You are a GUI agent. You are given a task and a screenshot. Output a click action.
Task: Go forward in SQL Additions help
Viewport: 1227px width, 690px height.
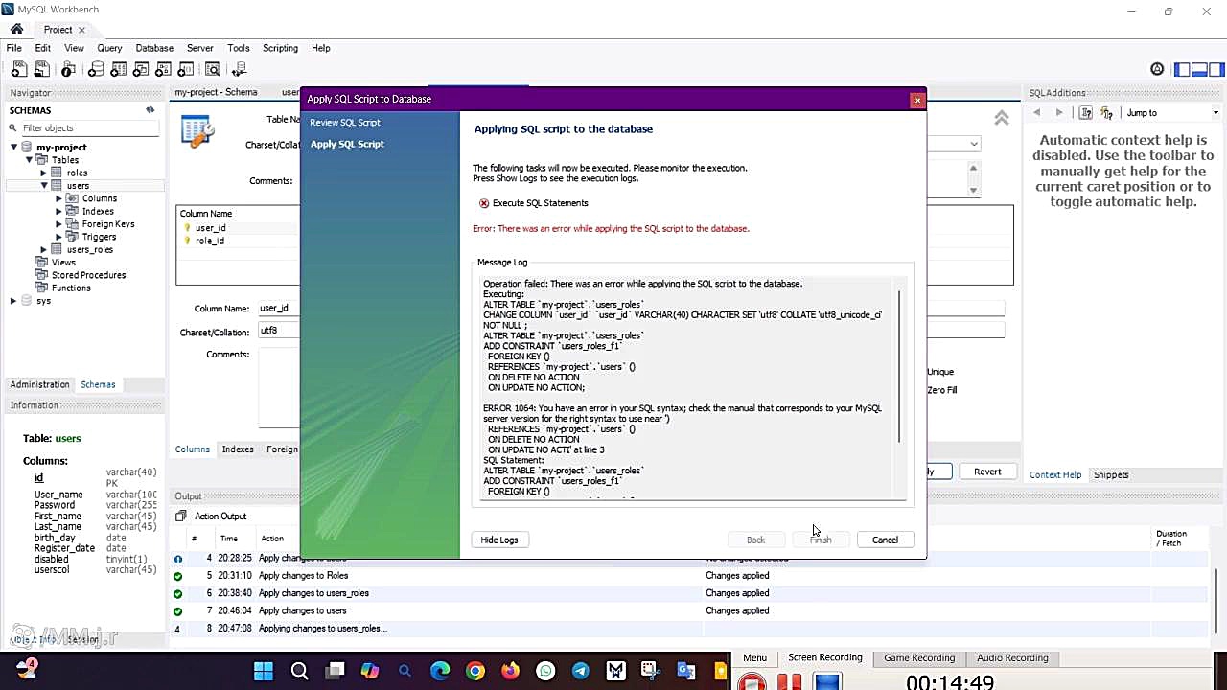click(1058, 112)
